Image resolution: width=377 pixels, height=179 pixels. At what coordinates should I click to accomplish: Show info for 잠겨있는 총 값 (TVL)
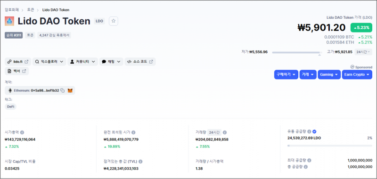[x=140, y=162]
